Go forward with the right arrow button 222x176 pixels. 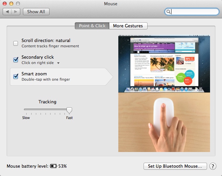pos(16,12)
